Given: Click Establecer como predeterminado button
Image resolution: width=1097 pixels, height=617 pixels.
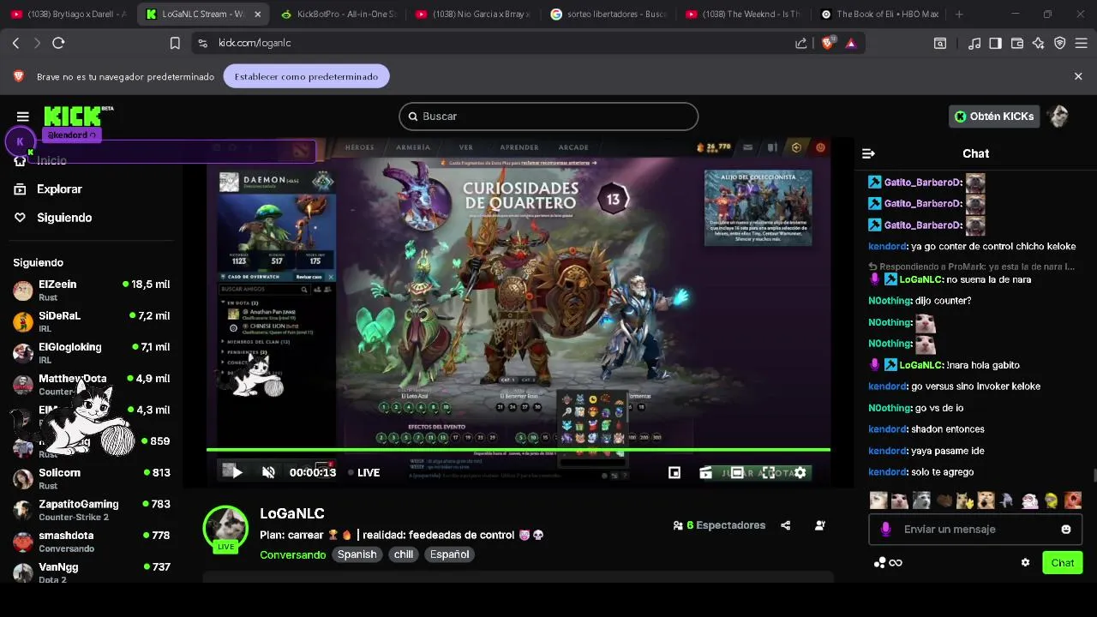Looking at the screenshot, I should [306, 76].
